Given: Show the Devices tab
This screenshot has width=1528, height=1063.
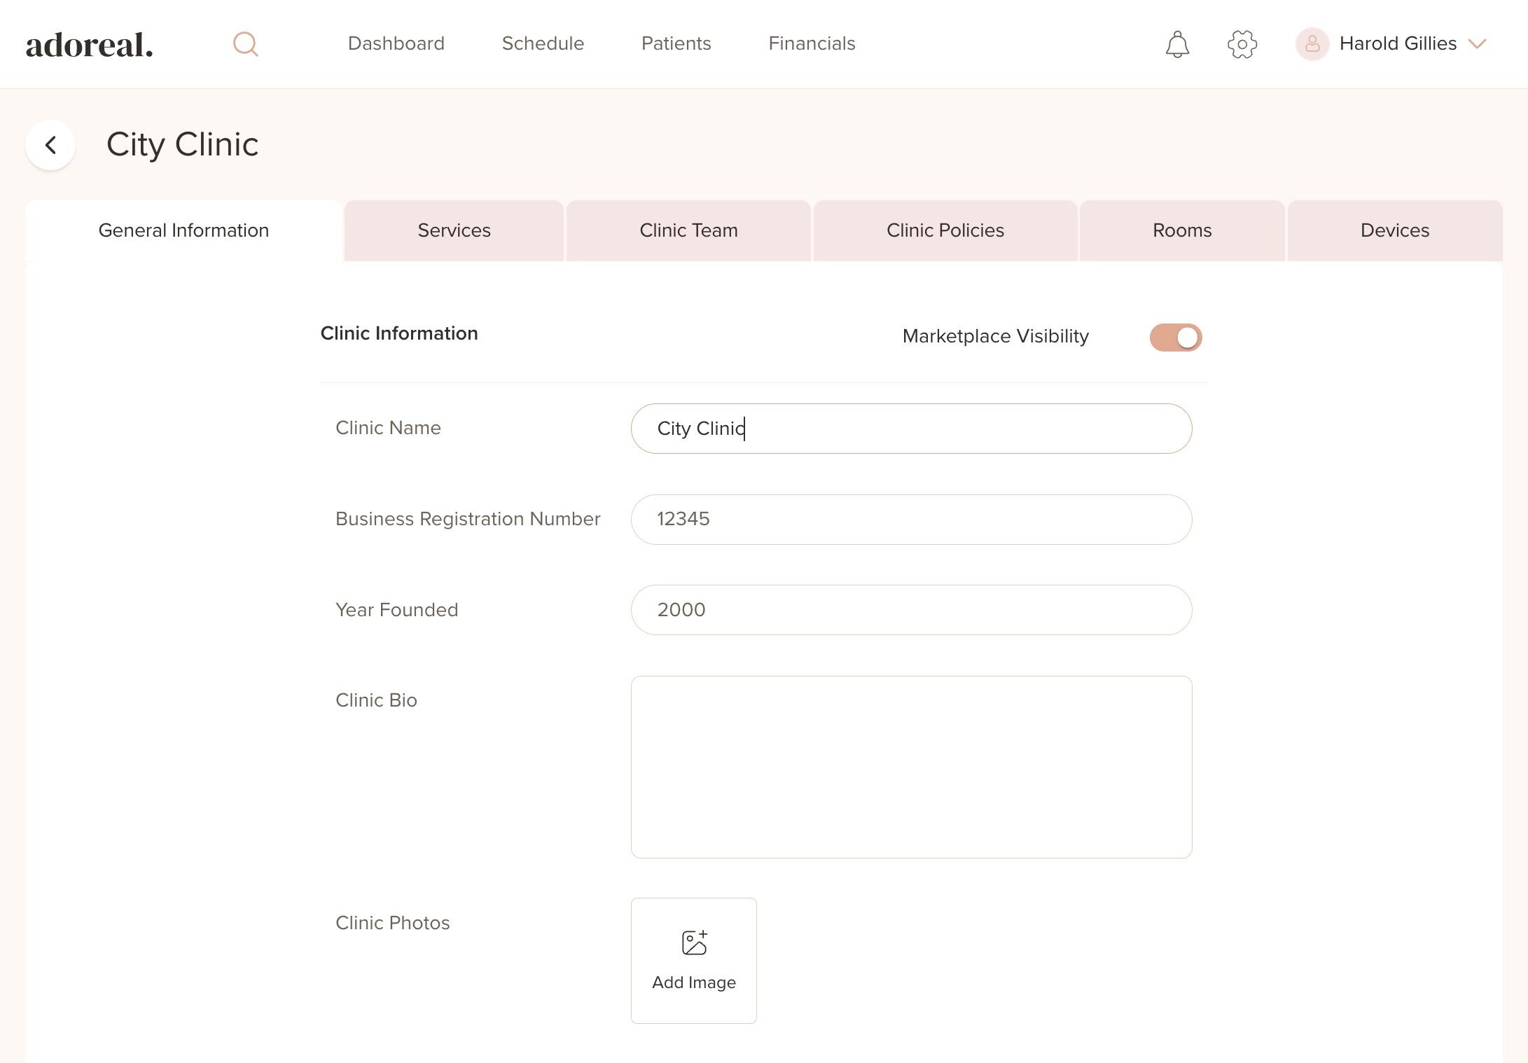Looking at the screenshot, I should (1394, 230).
